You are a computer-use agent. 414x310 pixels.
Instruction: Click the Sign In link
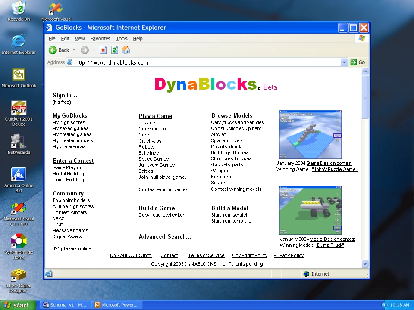pos(64,95)
